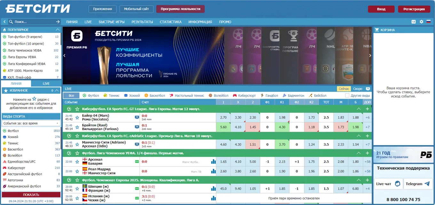Open settings gear icon in navigation bar

(421, 22)
